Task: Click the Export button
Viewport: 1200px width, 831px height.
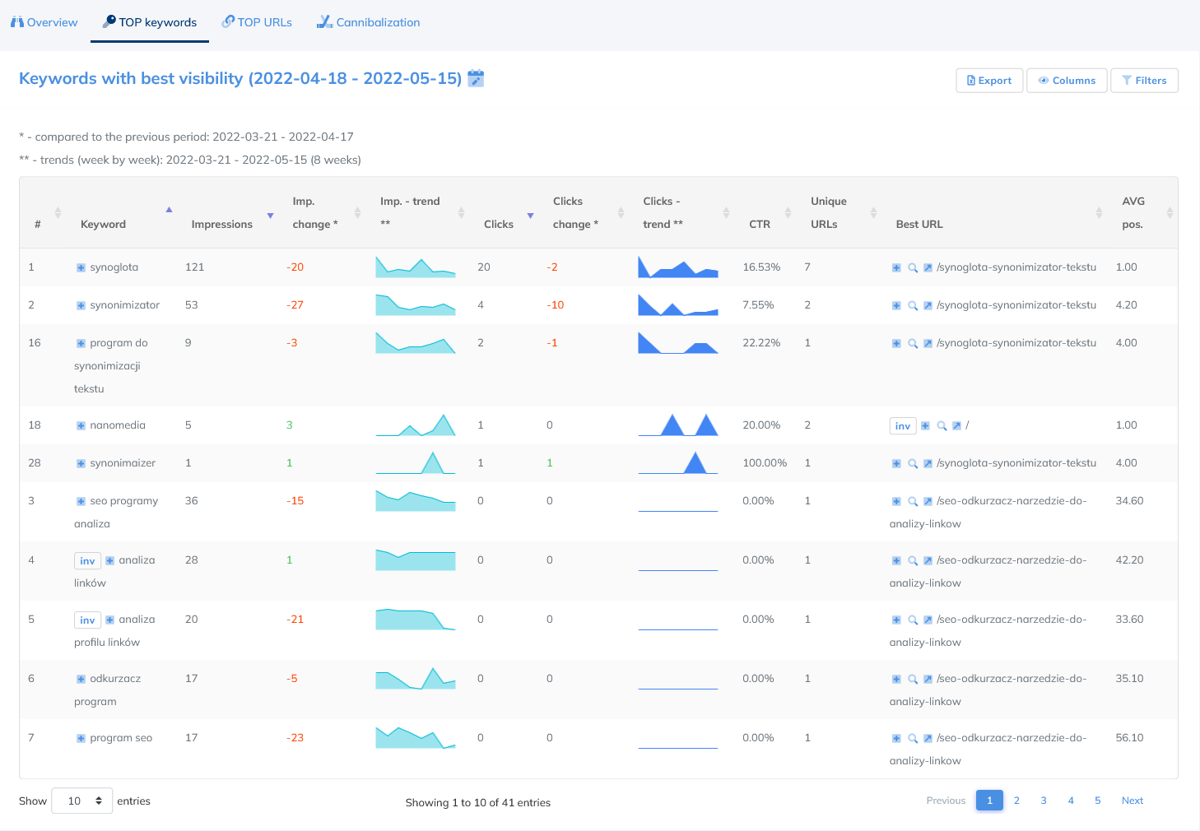Action: 989,81
